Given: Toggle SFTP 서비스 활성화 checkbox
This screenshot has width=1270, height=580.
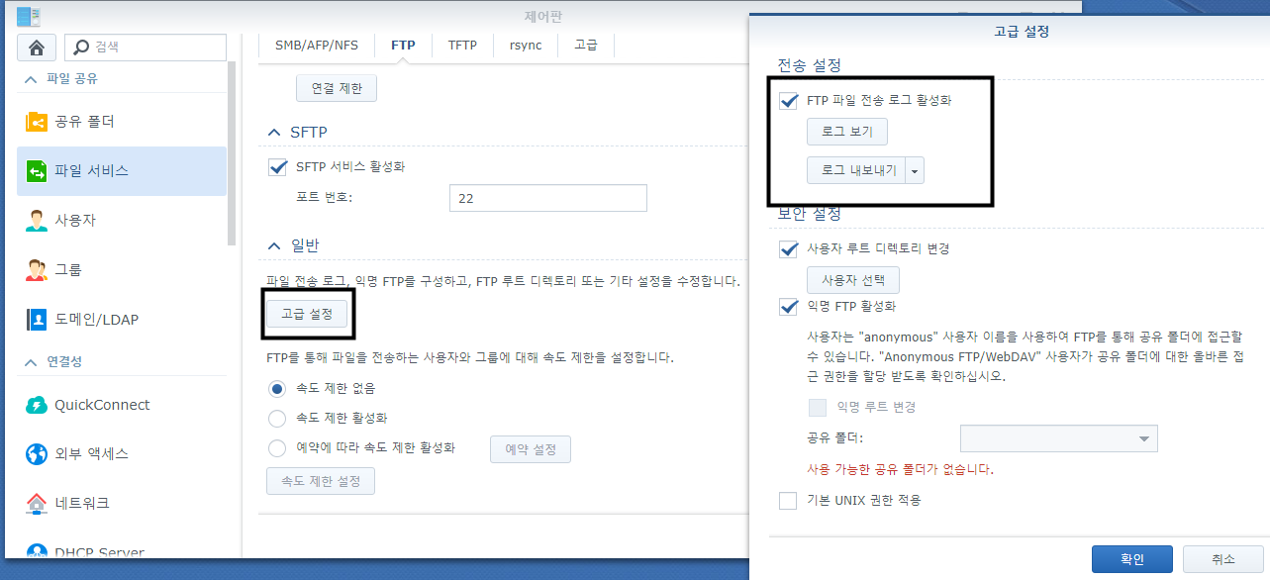Looking at the screenshot, I should coord(278,167).
